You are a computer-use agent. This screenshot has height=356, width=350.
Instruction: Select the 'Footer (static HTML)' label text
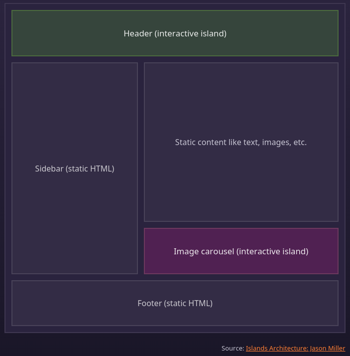point(175,303)
